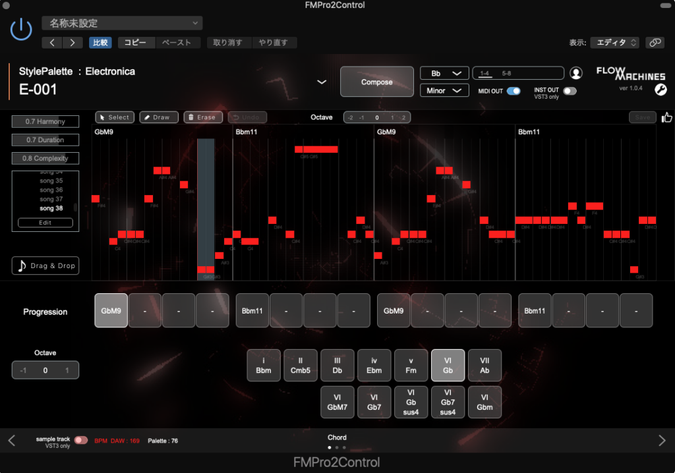Activate the Erase trash tool
The image size is (675, 473).
(203, 117)
